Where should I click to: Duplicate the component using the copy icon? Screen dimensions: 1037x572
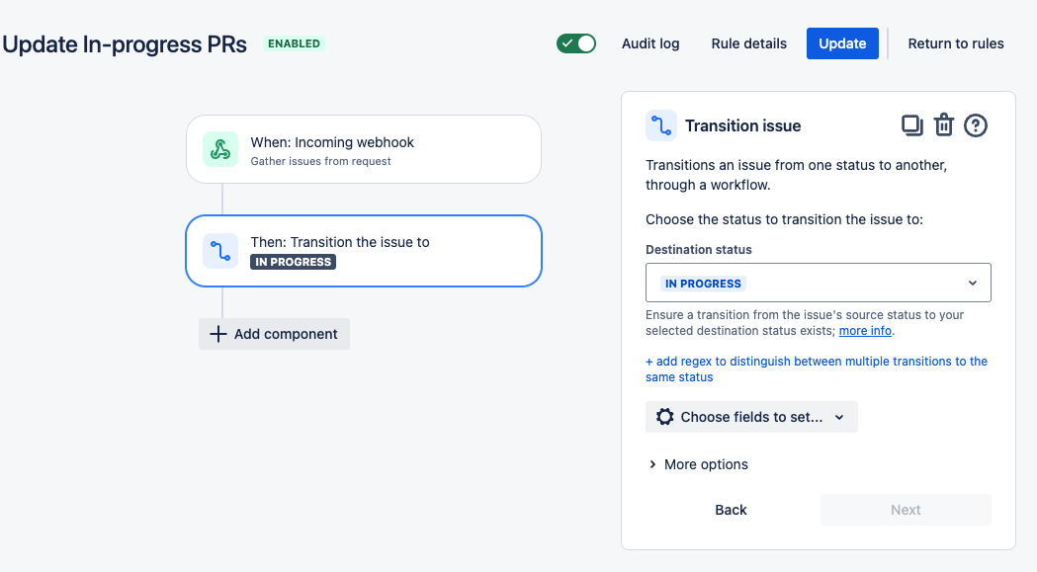click(x=911, y=124)
